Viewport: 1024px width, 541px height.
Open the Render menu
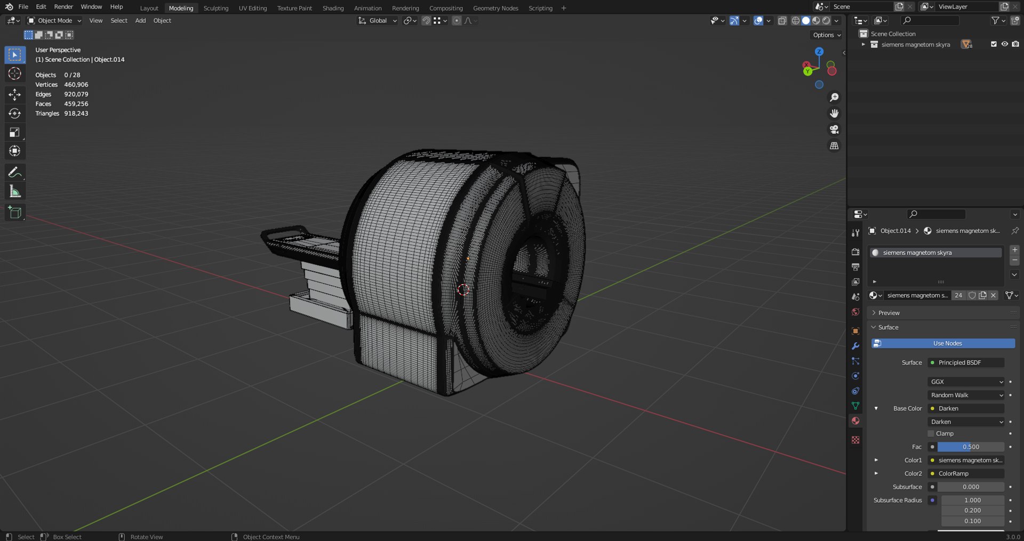pos(63,7)
